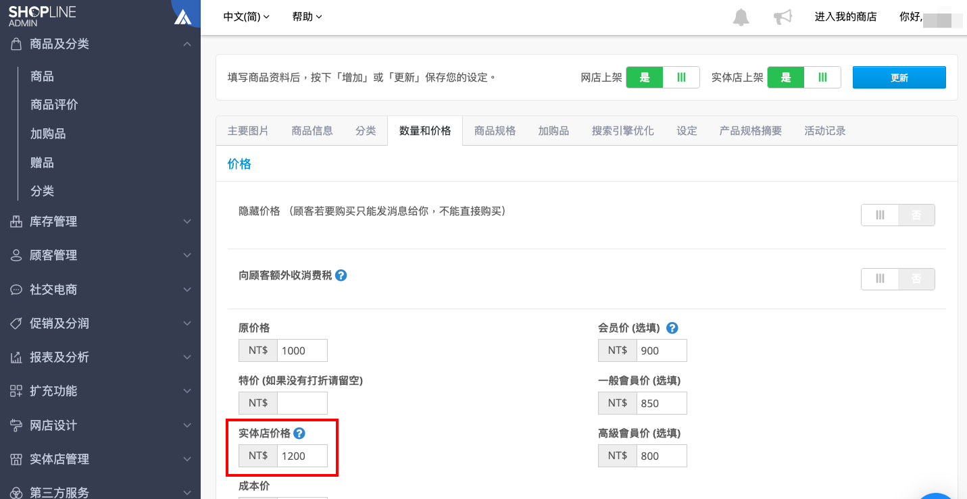Click the 库存管理 inventory icon

16,221
